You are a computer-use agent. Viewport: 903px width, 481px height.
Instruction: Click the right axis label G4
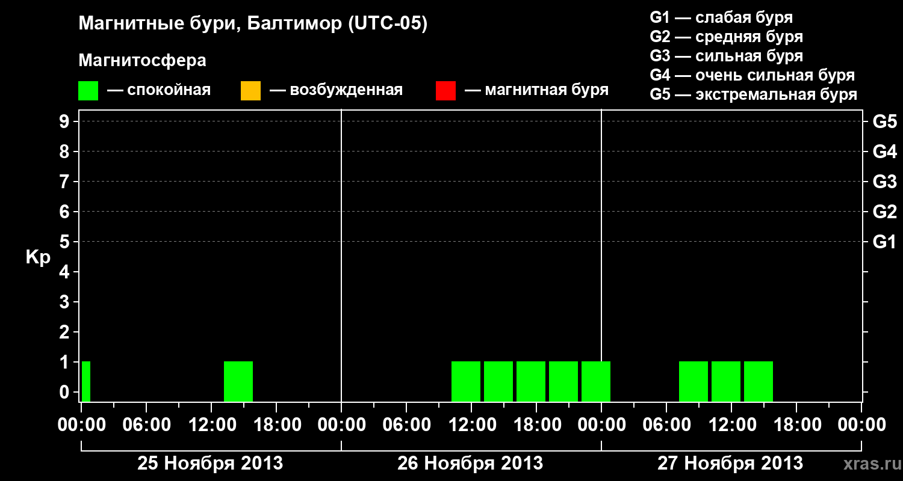pyautogui.click(x=885, y=152)
